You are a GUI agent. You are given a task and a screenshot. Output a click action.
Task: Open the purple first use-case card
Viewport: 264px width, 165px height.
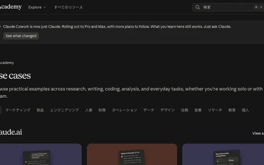click(41, 154)
